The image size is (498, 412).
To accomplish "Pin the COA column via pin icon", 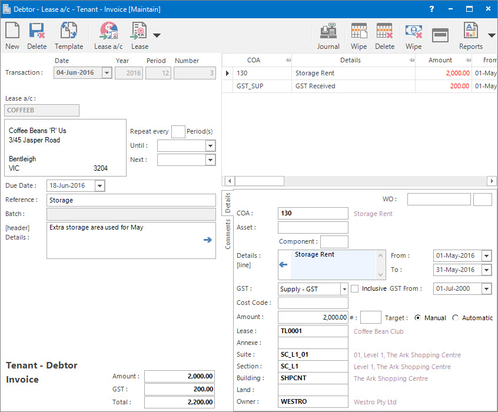I will (288, 60).
